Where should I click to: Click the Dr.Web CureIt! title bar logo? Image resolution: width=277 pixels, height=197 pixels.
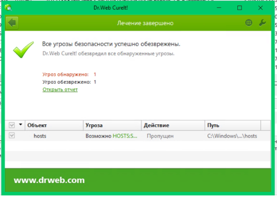pyautogui.click(x=8, y=8)
